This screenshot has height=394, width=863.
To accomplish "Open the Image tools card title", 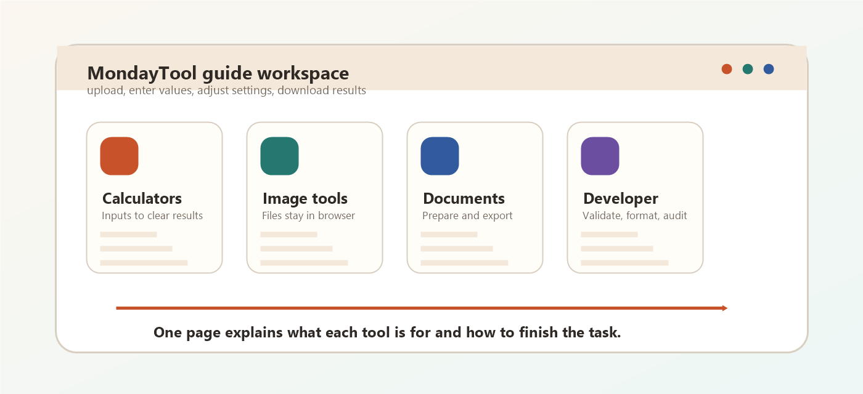I will tap(305, 199).
